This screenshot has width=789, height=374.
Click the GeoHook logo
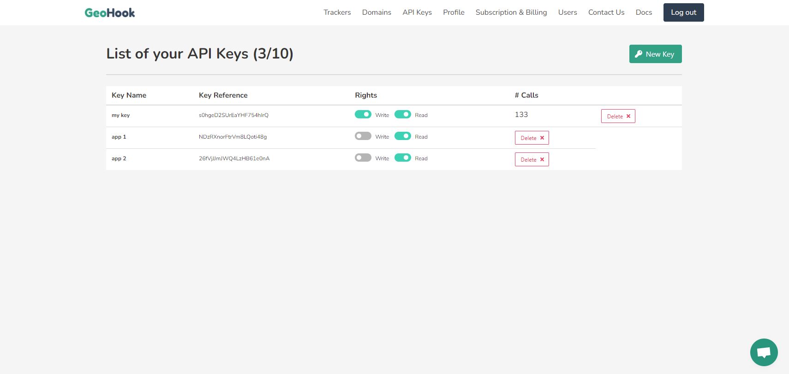[110, 12]
